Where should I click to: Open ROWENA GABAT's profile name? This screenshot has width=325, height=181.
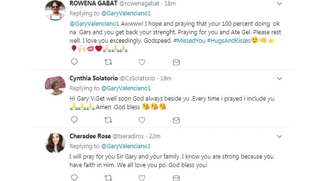pyautogui.click(x=94, y=3)
